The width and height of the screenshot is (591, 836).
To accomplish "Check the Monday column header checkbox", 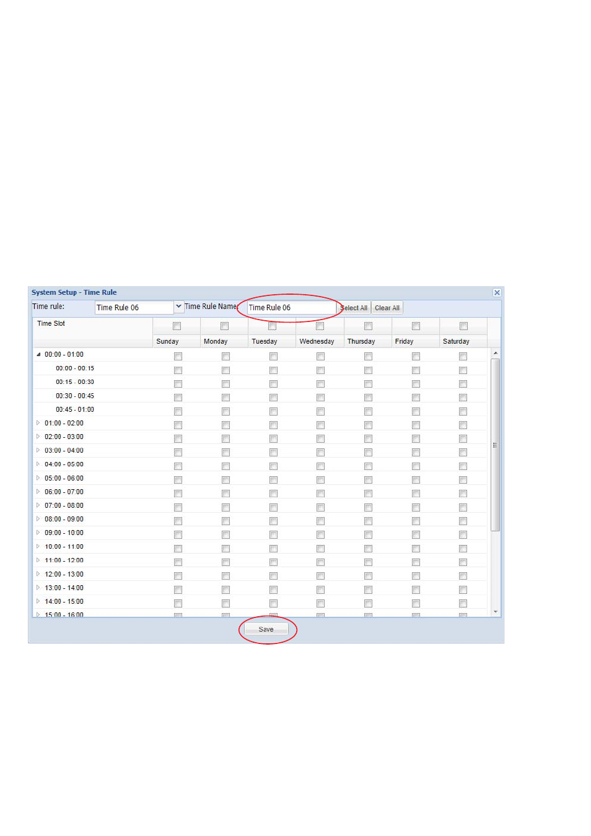I will pos(225,326).
